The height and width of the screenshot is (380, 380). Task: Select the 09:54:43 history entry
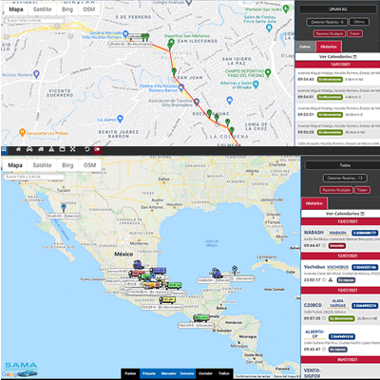point(337,76)
